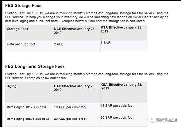Screen dimensions: 181x127
Task: Select the 10 AED per cubic foot cell
Action: [76, 109]
